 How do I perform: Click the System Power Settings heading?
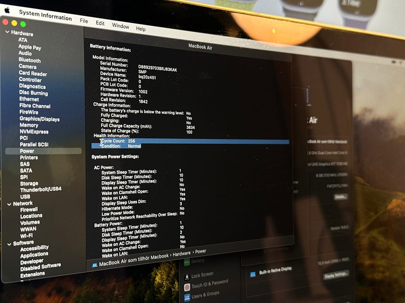[115, 157]
